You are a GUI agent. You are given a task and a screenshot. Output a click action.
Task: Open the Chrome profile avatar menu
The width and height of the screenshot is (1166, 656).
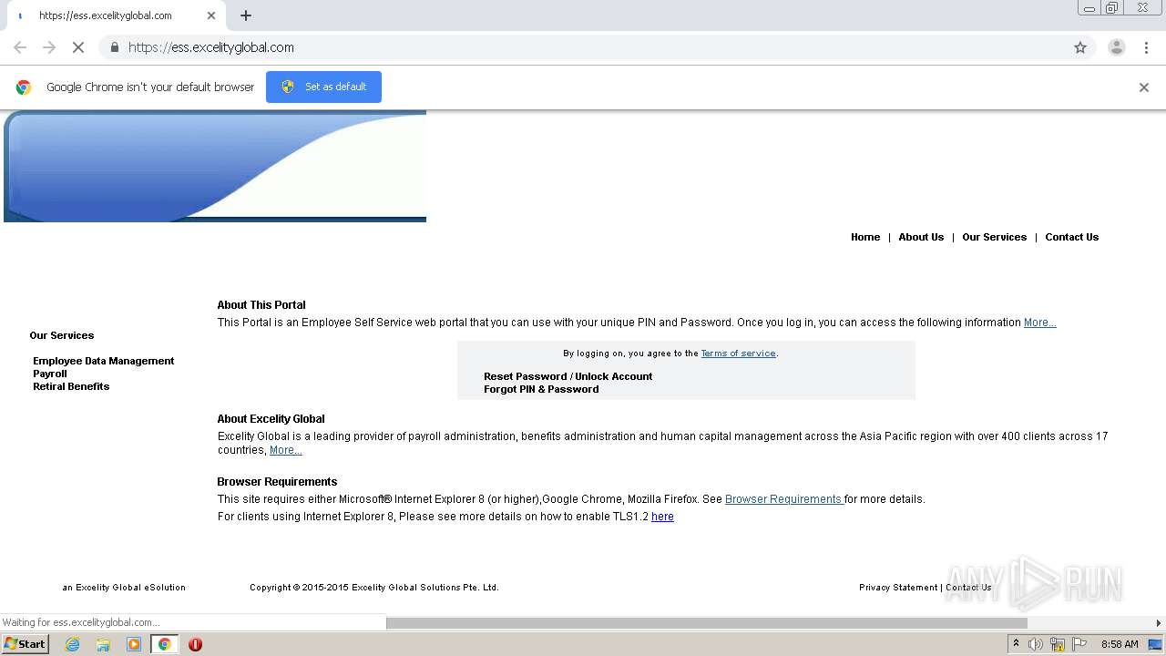1117,47
